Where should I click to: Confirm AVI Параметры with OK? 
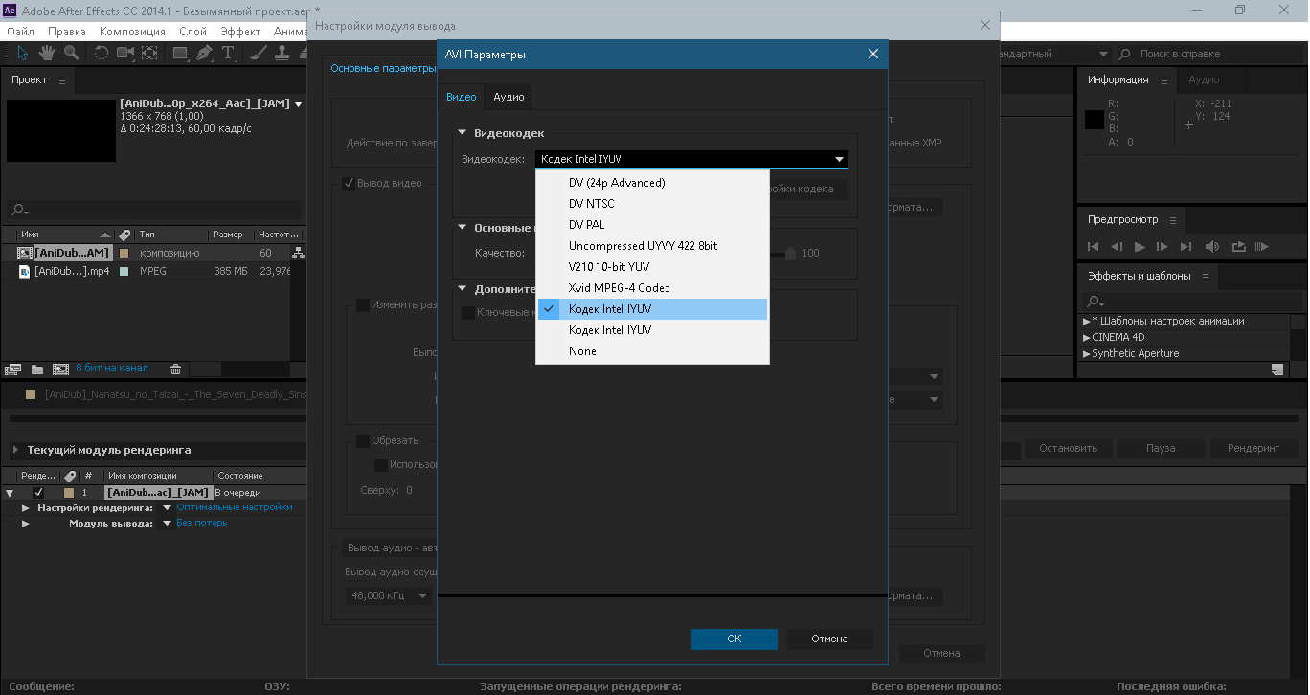coord(734,639)
